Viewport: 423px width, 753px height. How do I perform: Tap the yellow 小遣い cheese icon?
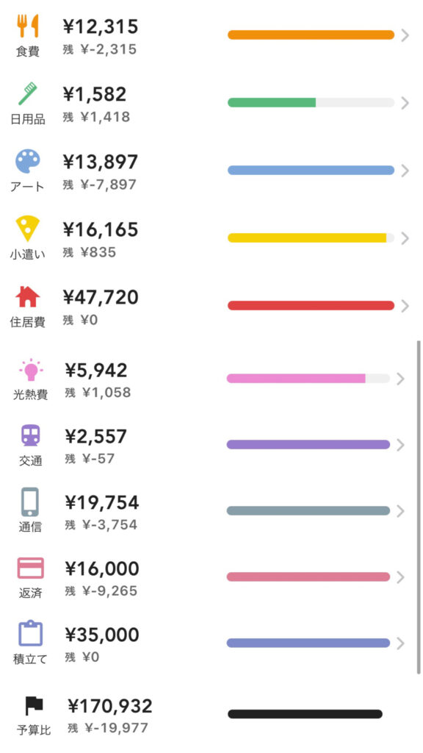[x=28, y=229]
